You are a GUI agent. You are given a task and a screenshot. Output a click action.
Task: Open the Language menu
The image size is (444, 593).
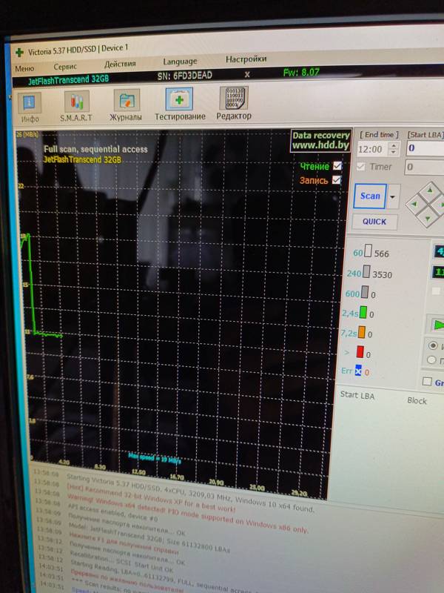(180, 62)
